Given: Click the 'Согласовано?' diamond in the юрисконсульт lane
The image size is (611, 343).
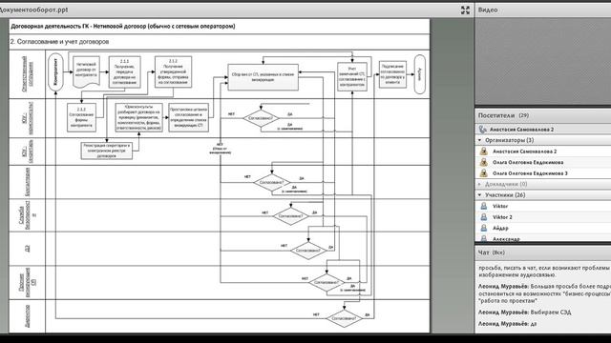Looking at the screenshot, I should click(261, 118).
